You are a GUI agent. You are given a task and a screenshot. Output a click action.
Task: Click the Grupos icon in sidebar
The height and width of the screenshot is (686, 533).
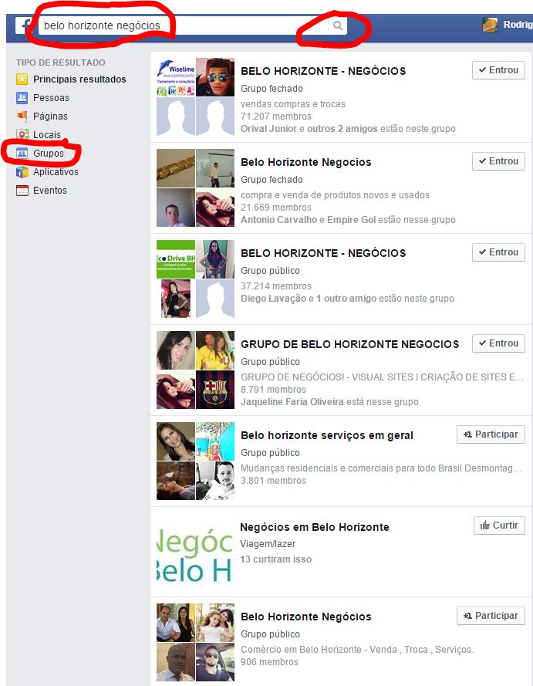pos(22,153)
